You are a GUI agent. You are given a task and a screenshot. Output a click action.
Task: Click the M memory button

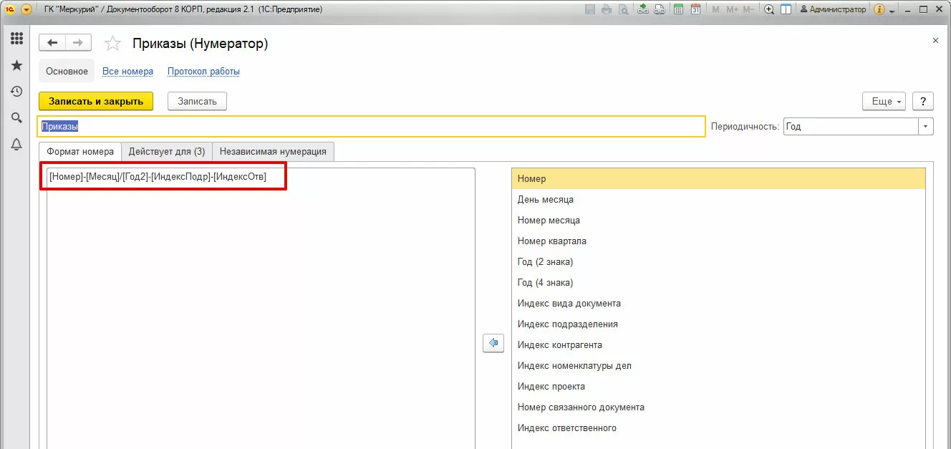pyautogui.click(x=716, y=10)
